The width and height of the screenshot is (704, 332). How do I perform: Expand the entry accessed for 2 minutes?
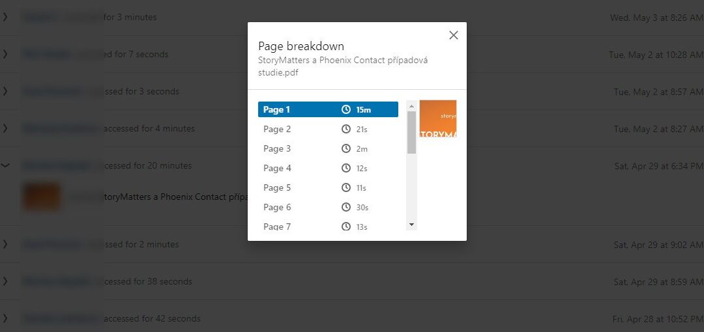click(x=5, y=244)
